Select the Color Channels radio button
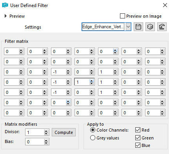The image size is (169, 154). click(x=93, y=130)
